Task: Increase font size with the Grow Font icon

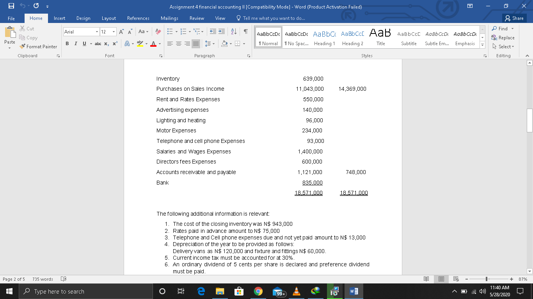Action: pyautogui.click(x=122, y=32)
